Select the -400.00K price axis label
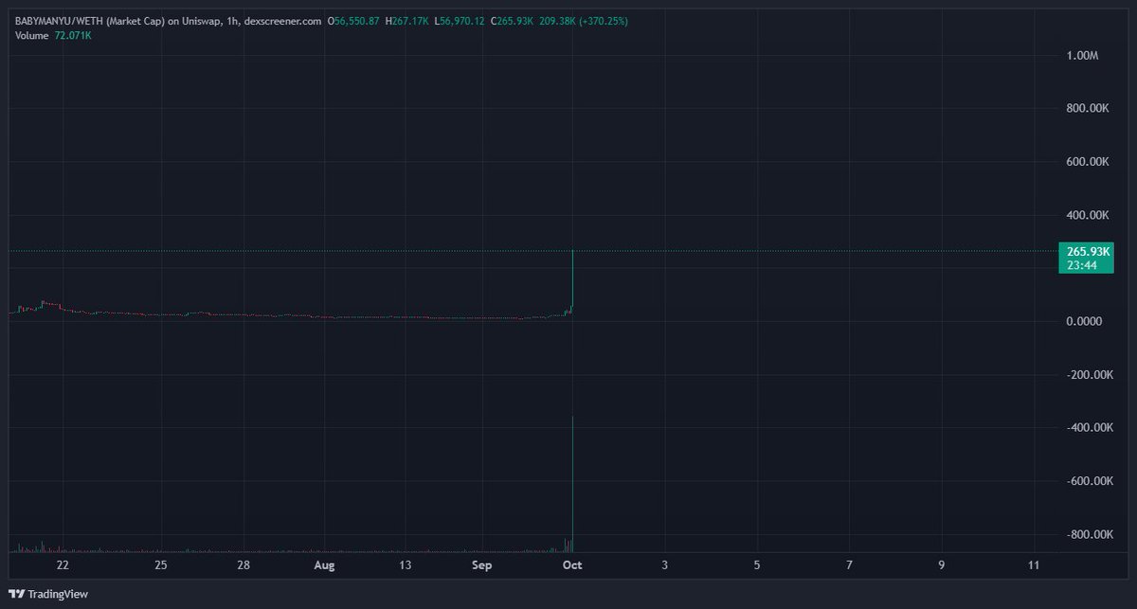 1089,428
